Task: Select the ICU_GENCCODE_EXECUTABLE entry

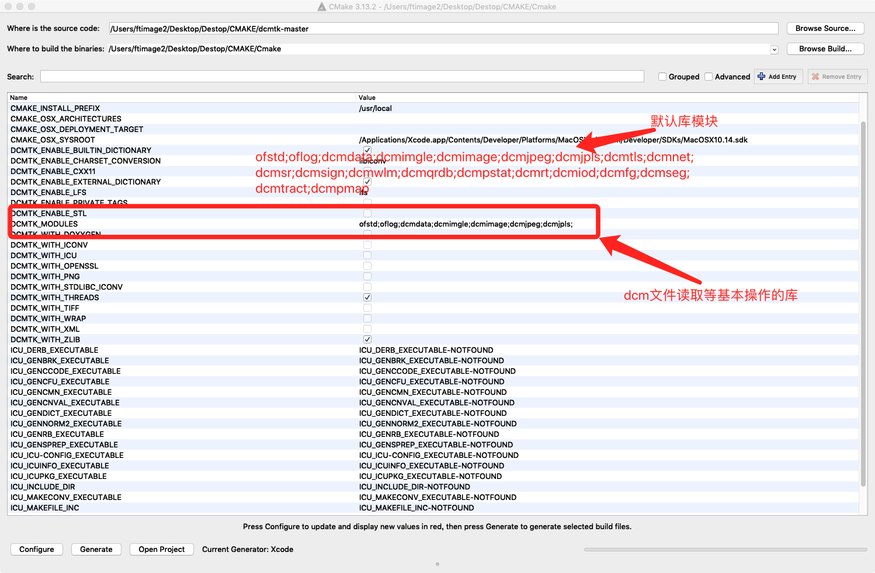Action: click(65, 371)
